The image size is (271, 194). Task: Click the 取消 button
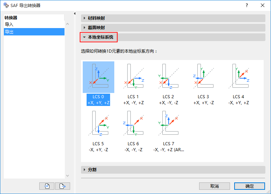tap(215, 186)
